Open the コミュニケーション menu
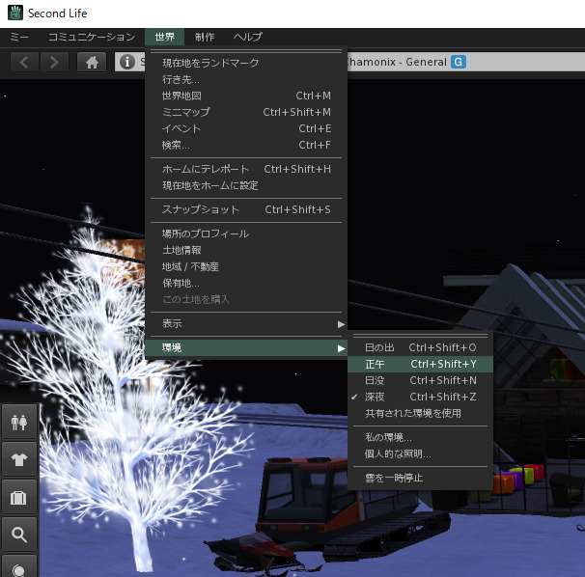This screenshot has width=585, height=577. [92, 37]
